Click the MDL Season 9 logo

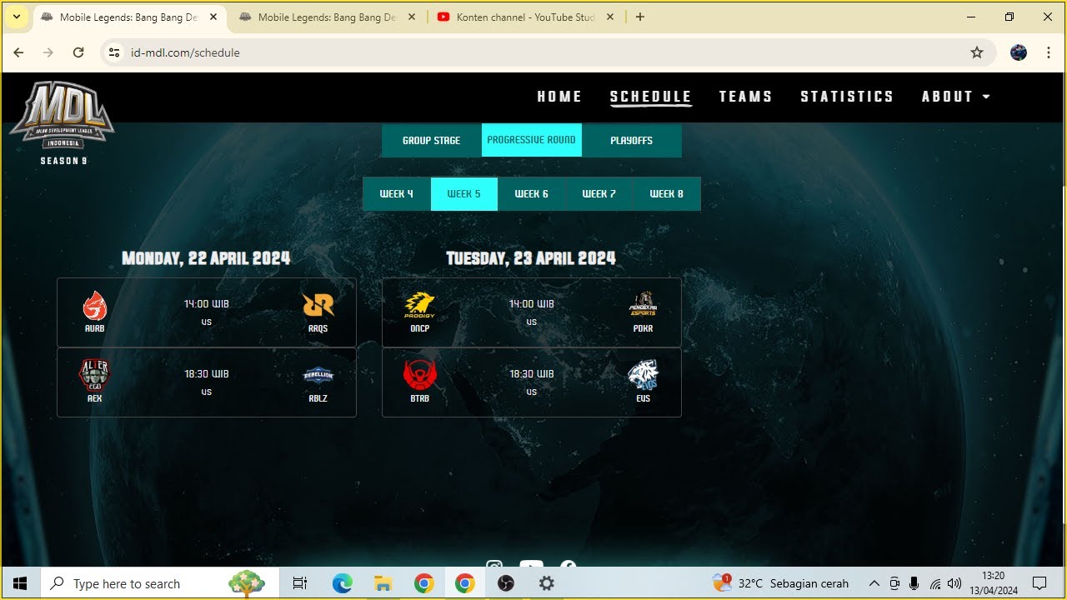(63, 122)
